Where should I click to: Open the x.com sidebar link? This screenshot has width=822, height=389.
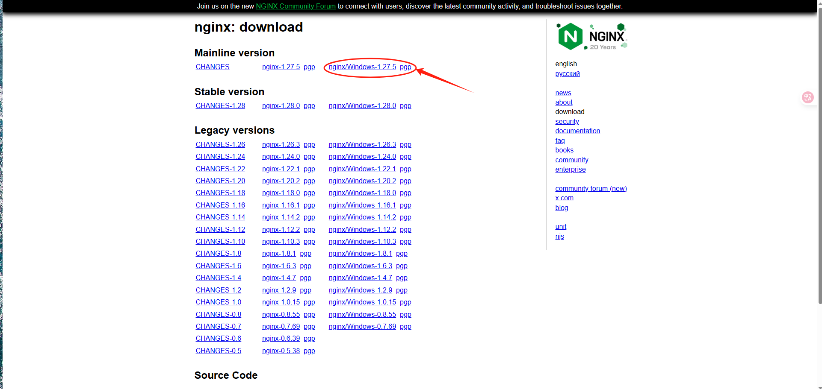pyautogui.click(x=565, y=198)
